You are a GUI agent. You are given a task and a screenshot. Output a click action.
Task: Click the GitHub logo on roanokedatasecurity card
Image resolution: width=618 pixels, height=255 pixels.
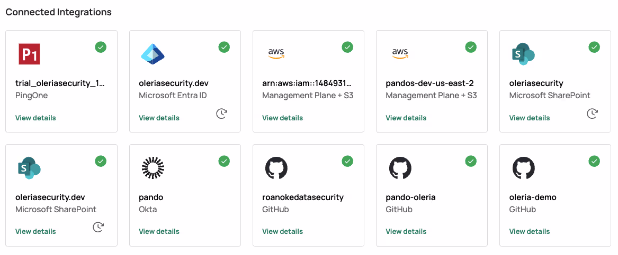point(276,168)
